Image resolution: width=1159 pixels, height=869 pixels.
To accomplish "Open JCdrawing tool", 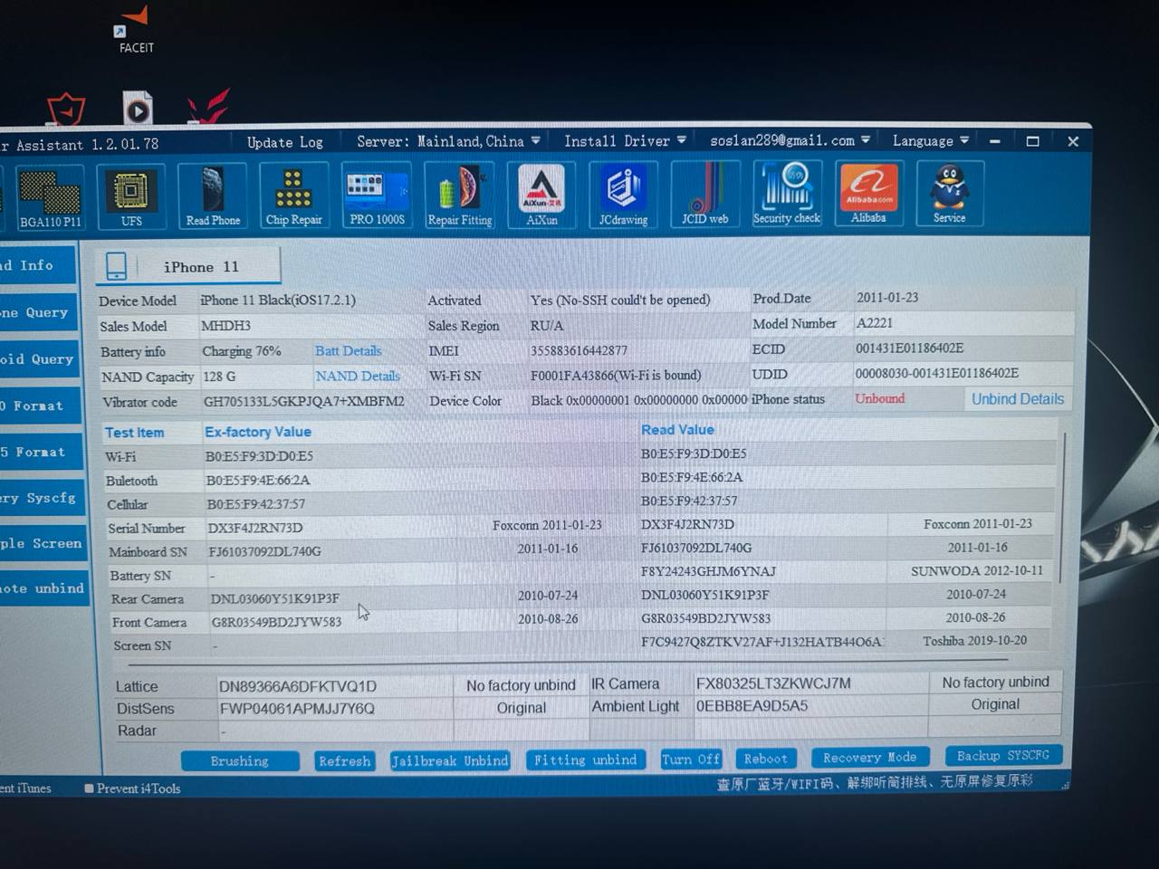I will point(623,194).
